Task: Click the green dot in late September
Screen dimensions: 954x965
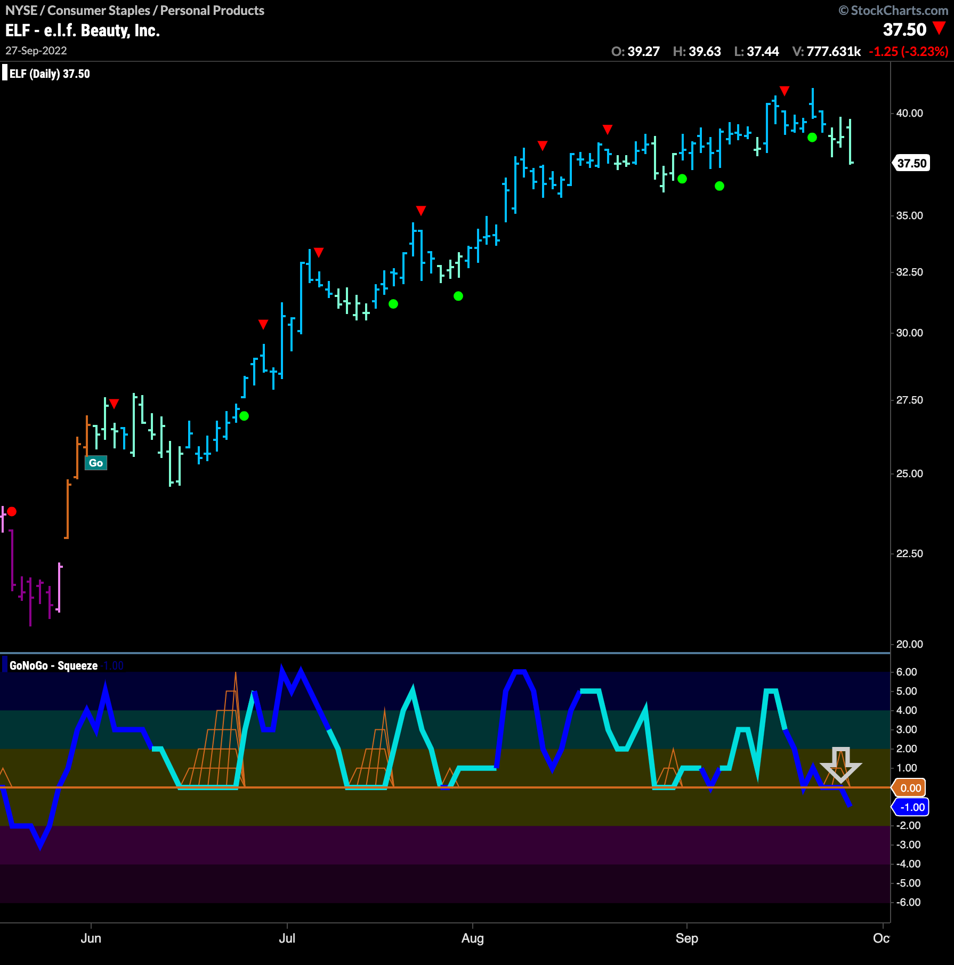Action: click(x=812, y=138)
